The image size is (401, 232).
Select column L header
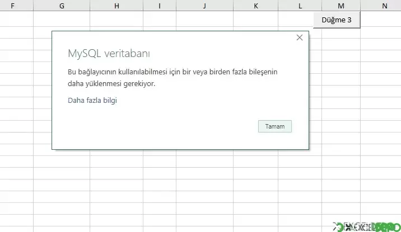[300, 6]
